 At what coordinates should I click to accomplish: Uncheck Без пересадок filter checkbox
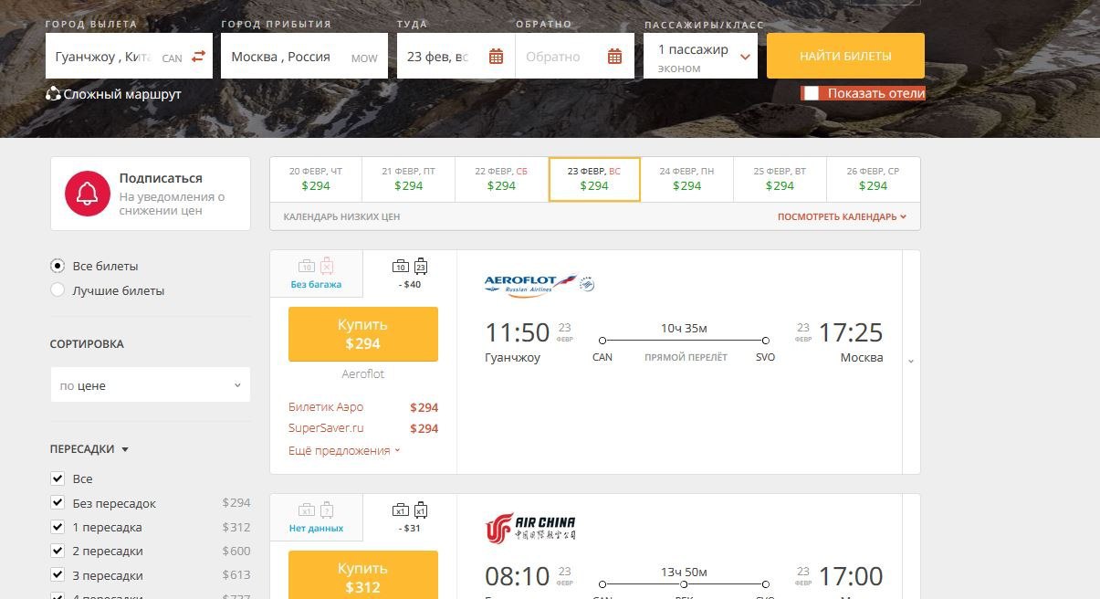point(58,503)
